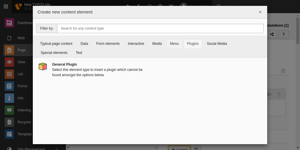The image size is (300, 150).
Task: Open the Dashboard module icon
Action: click(x=9, y=23)
